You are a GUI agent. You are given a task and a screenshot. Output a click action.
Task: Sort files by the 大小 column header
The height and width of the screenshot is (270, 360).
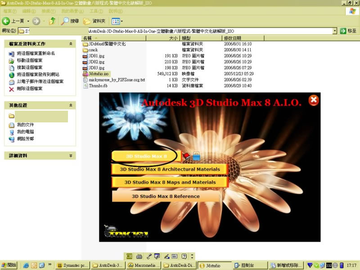pyautogui.click(x=162, y=38)
